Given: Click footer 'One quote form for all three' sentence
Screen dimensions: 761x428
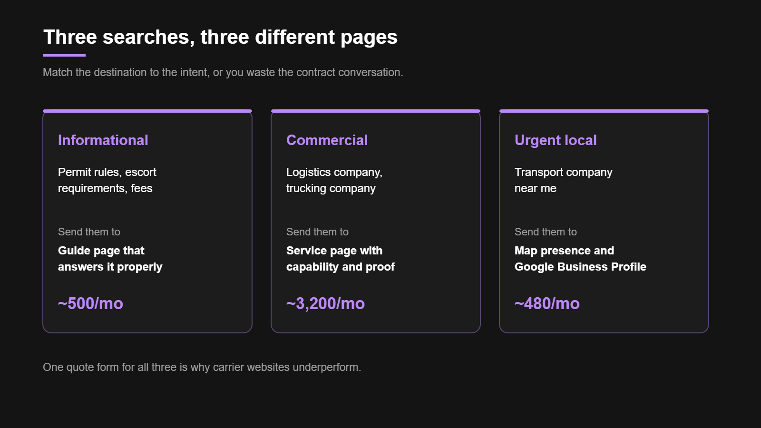Looking at the screenshot, I should (202, 367).
